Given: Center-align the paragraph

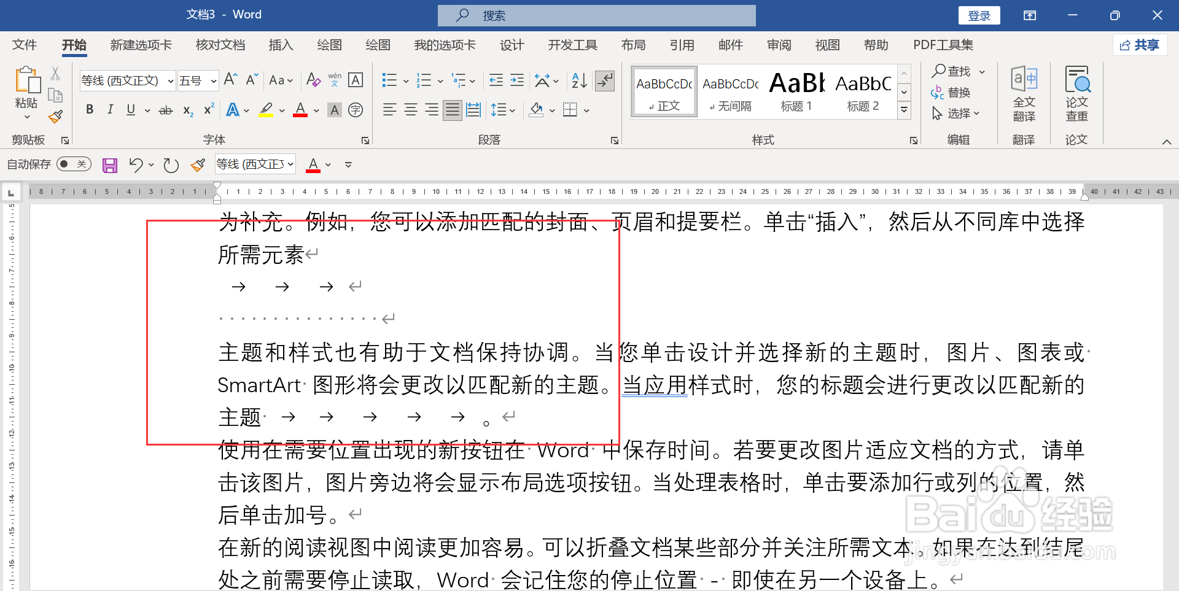Looking at the screenshot, I should 411,110.
